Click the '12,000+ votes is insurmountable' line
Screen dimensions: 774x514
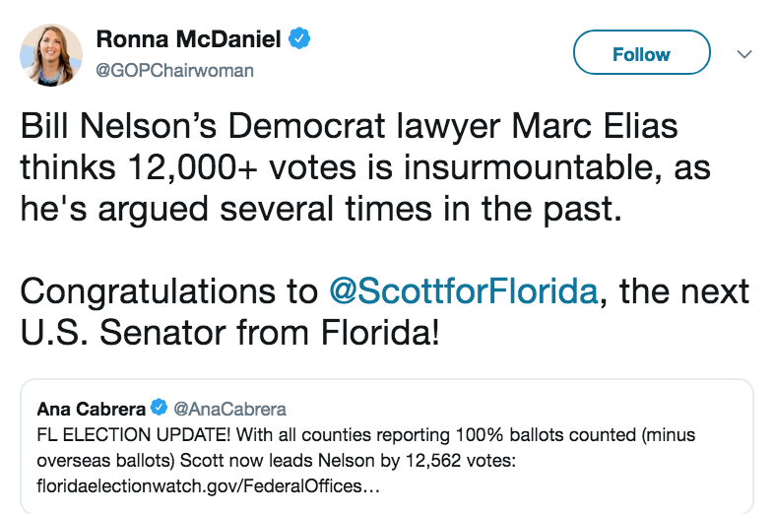coord(365,167)
